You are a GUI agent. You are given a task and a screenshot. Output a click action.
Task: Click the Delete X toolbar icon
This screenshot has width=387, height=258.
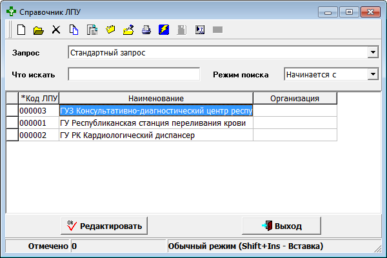[56, 30]
